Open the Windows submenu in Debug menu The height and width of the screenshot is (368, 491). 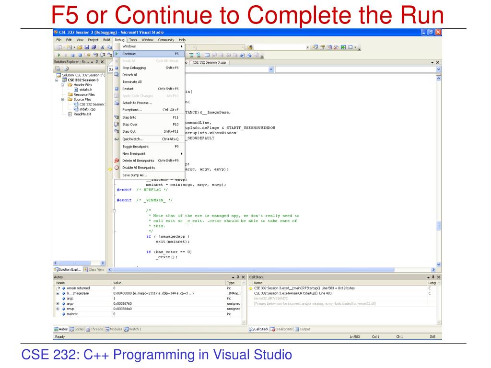(x=149, y=46)
